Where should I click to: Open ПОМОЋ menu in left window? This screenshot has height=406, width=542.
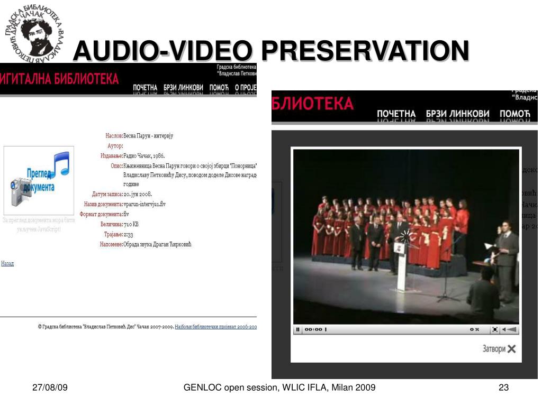219,88
